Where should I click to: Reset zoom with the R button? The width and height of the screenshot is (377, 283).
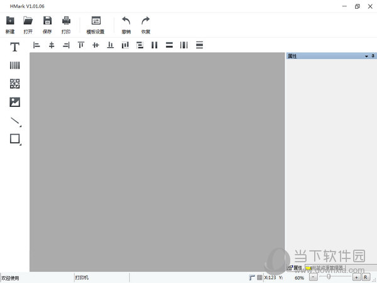click(366, 277)
